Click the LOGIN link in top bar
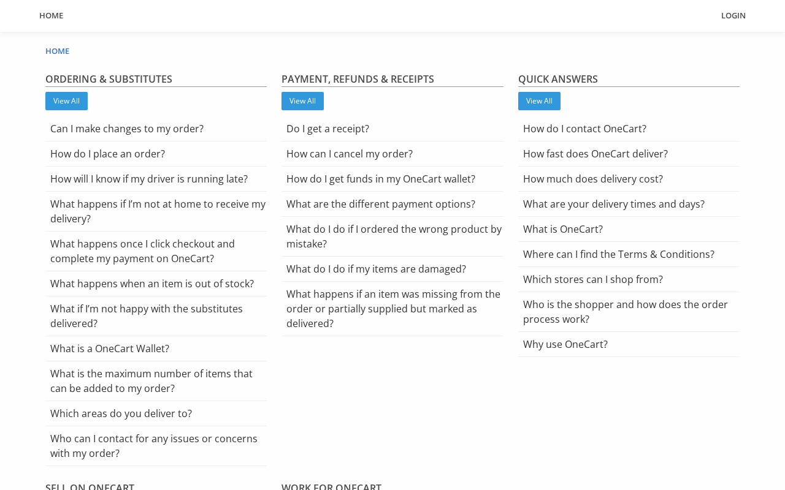This screenshot has width=785, height=490. point(733,15)
